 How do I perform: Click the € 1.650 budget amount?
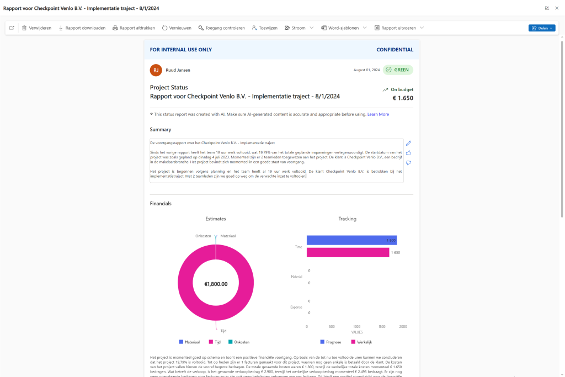(403, 98)
